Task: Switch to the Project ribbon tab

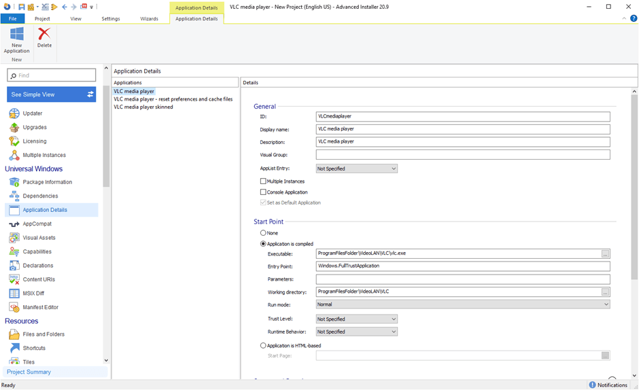Action: coord(42,19)
